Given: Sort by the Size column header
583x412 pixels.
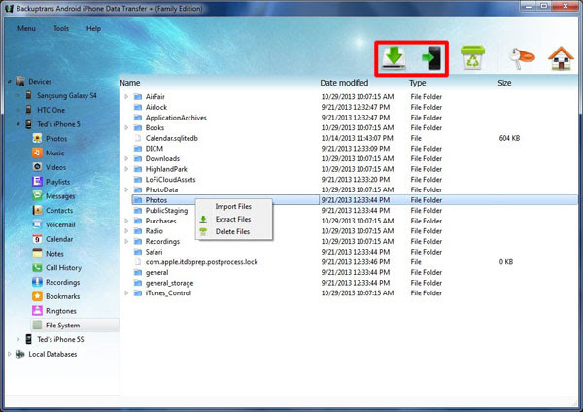Looking at the screenshot, I should coord(504,83).
